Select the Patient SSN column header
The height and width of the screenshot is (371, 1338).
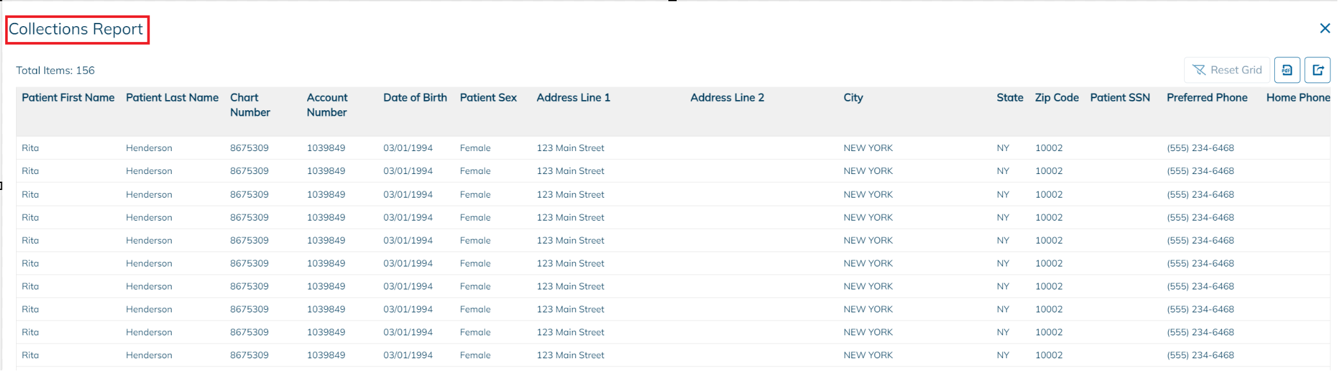pos(1120,98)
